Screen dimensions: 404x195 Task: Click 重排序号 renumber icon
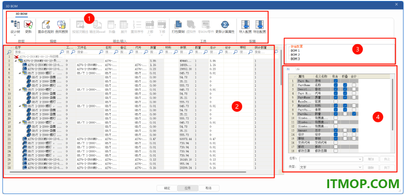[137, 24]
